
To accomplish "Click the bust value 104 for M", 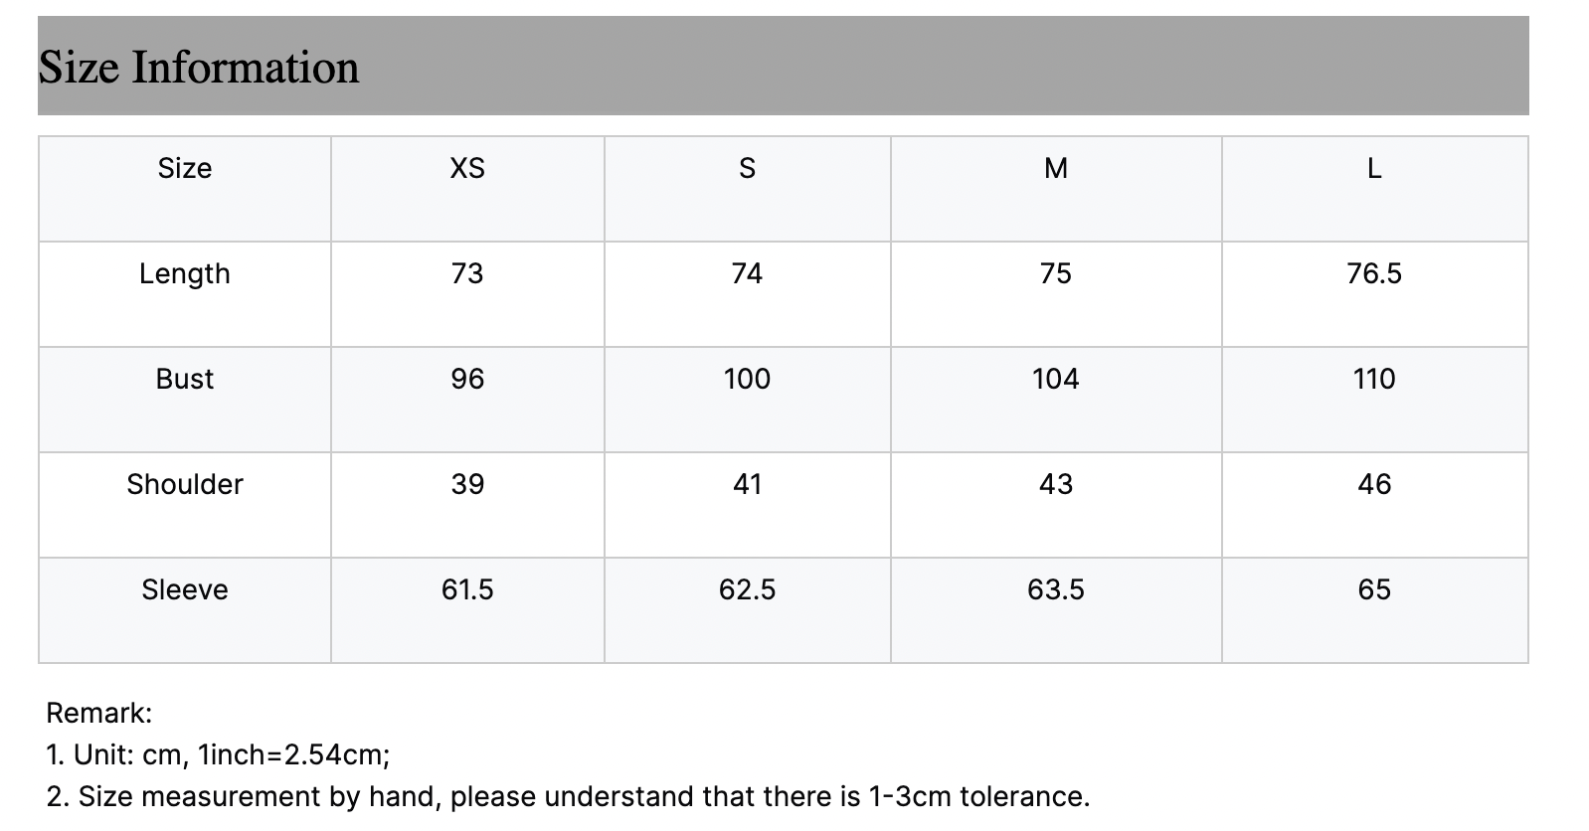I will [x=1056, y=379].
